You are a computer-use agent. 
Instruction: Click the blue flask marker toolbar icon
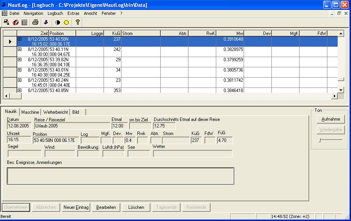(46, 22)
